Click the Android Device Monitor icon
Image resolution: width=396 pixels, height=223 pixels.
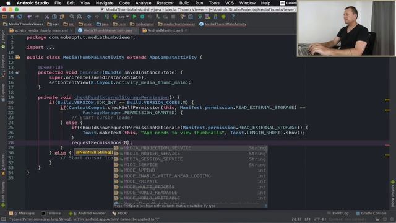223,17
